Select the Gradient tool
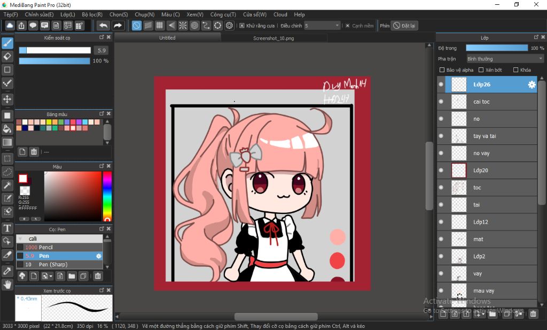547x330 pixels. pyautogui.click(x=7, y=142)
